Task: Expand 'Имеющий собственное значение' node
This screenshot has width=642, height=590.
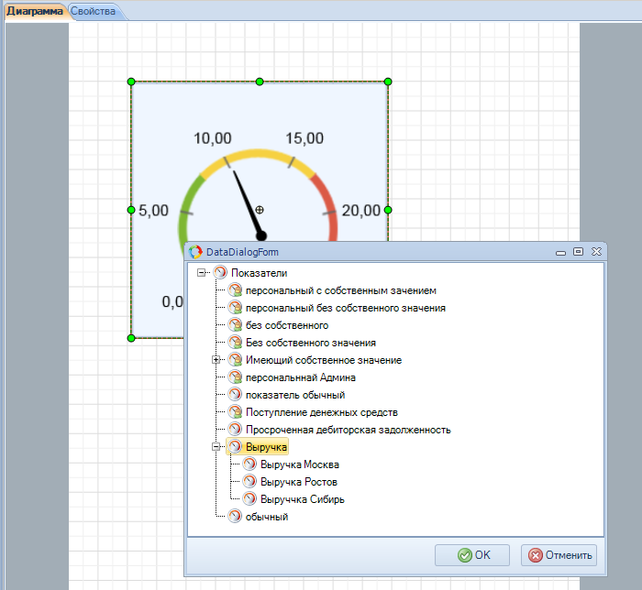Action: [216, 360]
